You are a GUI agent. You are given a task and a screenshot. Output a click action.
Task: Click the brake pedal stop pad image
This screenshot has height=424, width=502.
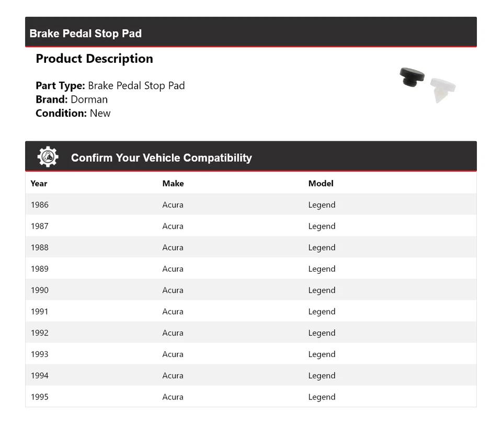pos(427,84)
